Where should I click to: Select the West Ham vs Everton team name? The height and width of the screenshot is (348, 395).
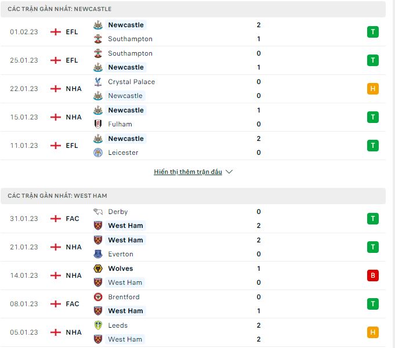pos(125,240)
